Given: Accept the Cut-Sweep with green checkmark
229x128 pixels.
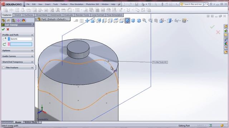Looking at the screenshot, I should [x=3, y=30].
